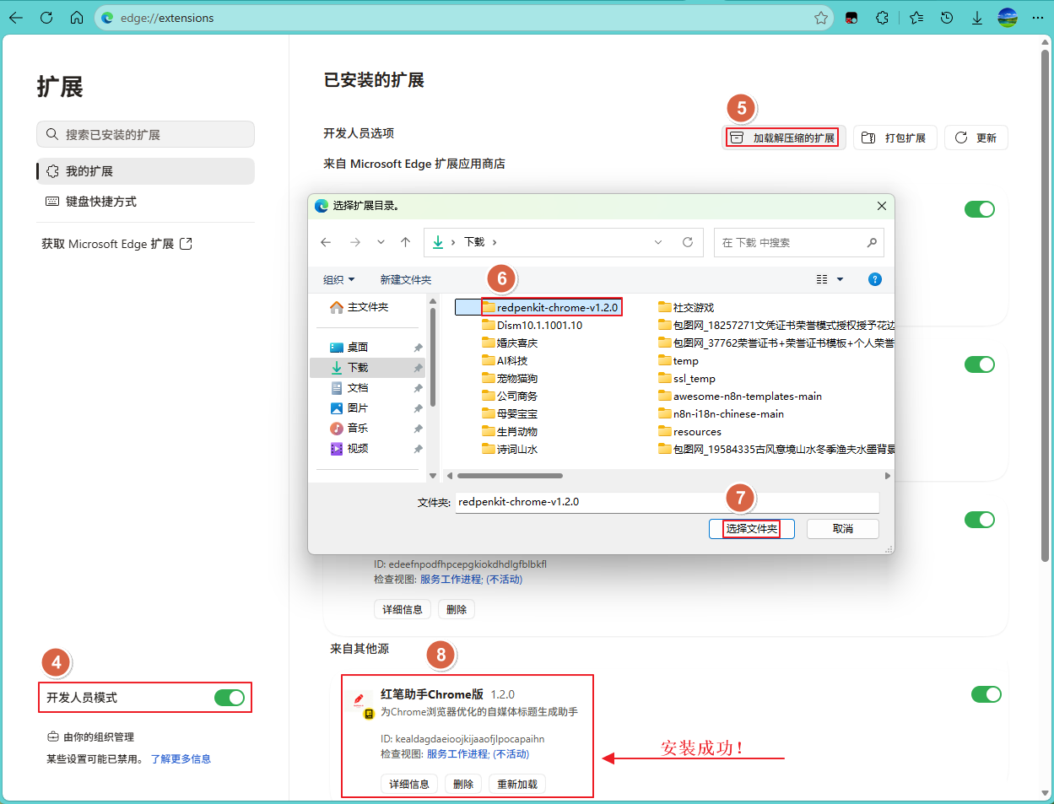Reload the Edge extensions page

coord(46,18)
